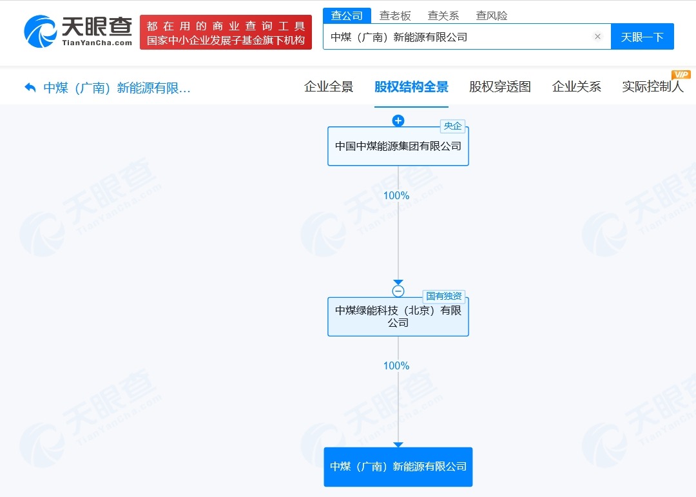Expand upstream shareholders via the plus icon
Image resolution: width=696 pixels, height=497 pixels.
point(398,120)
